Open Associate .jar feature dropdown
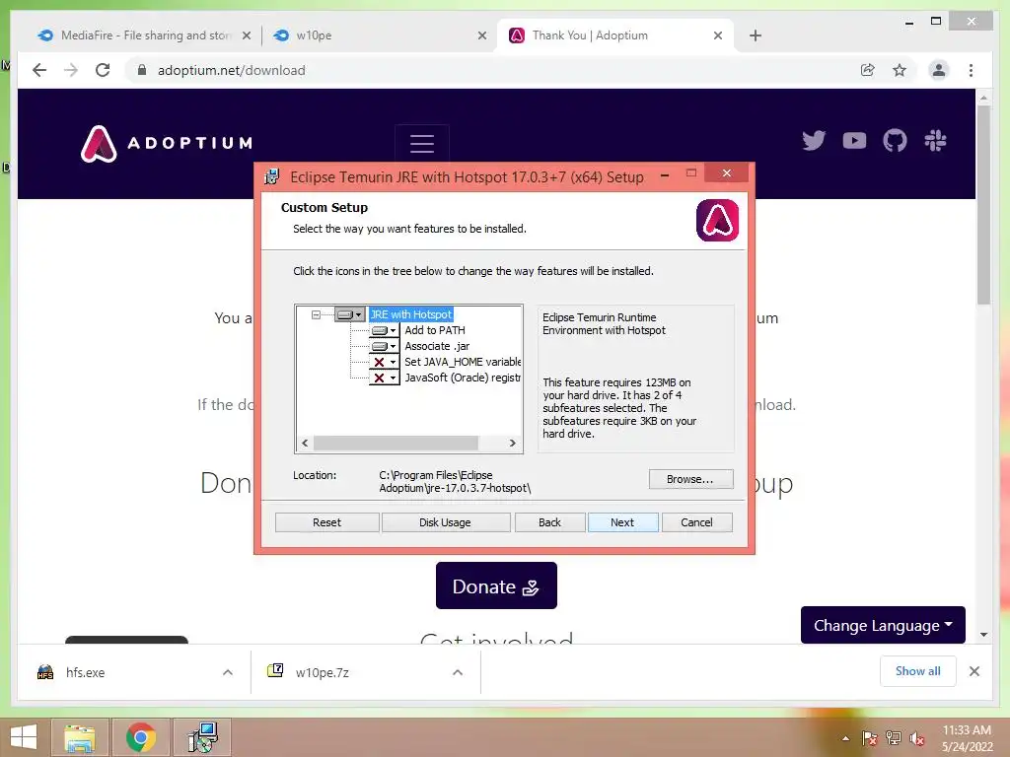Image resolution: width=1010 pixels, height=757 pixels. (x=384, y=346)
